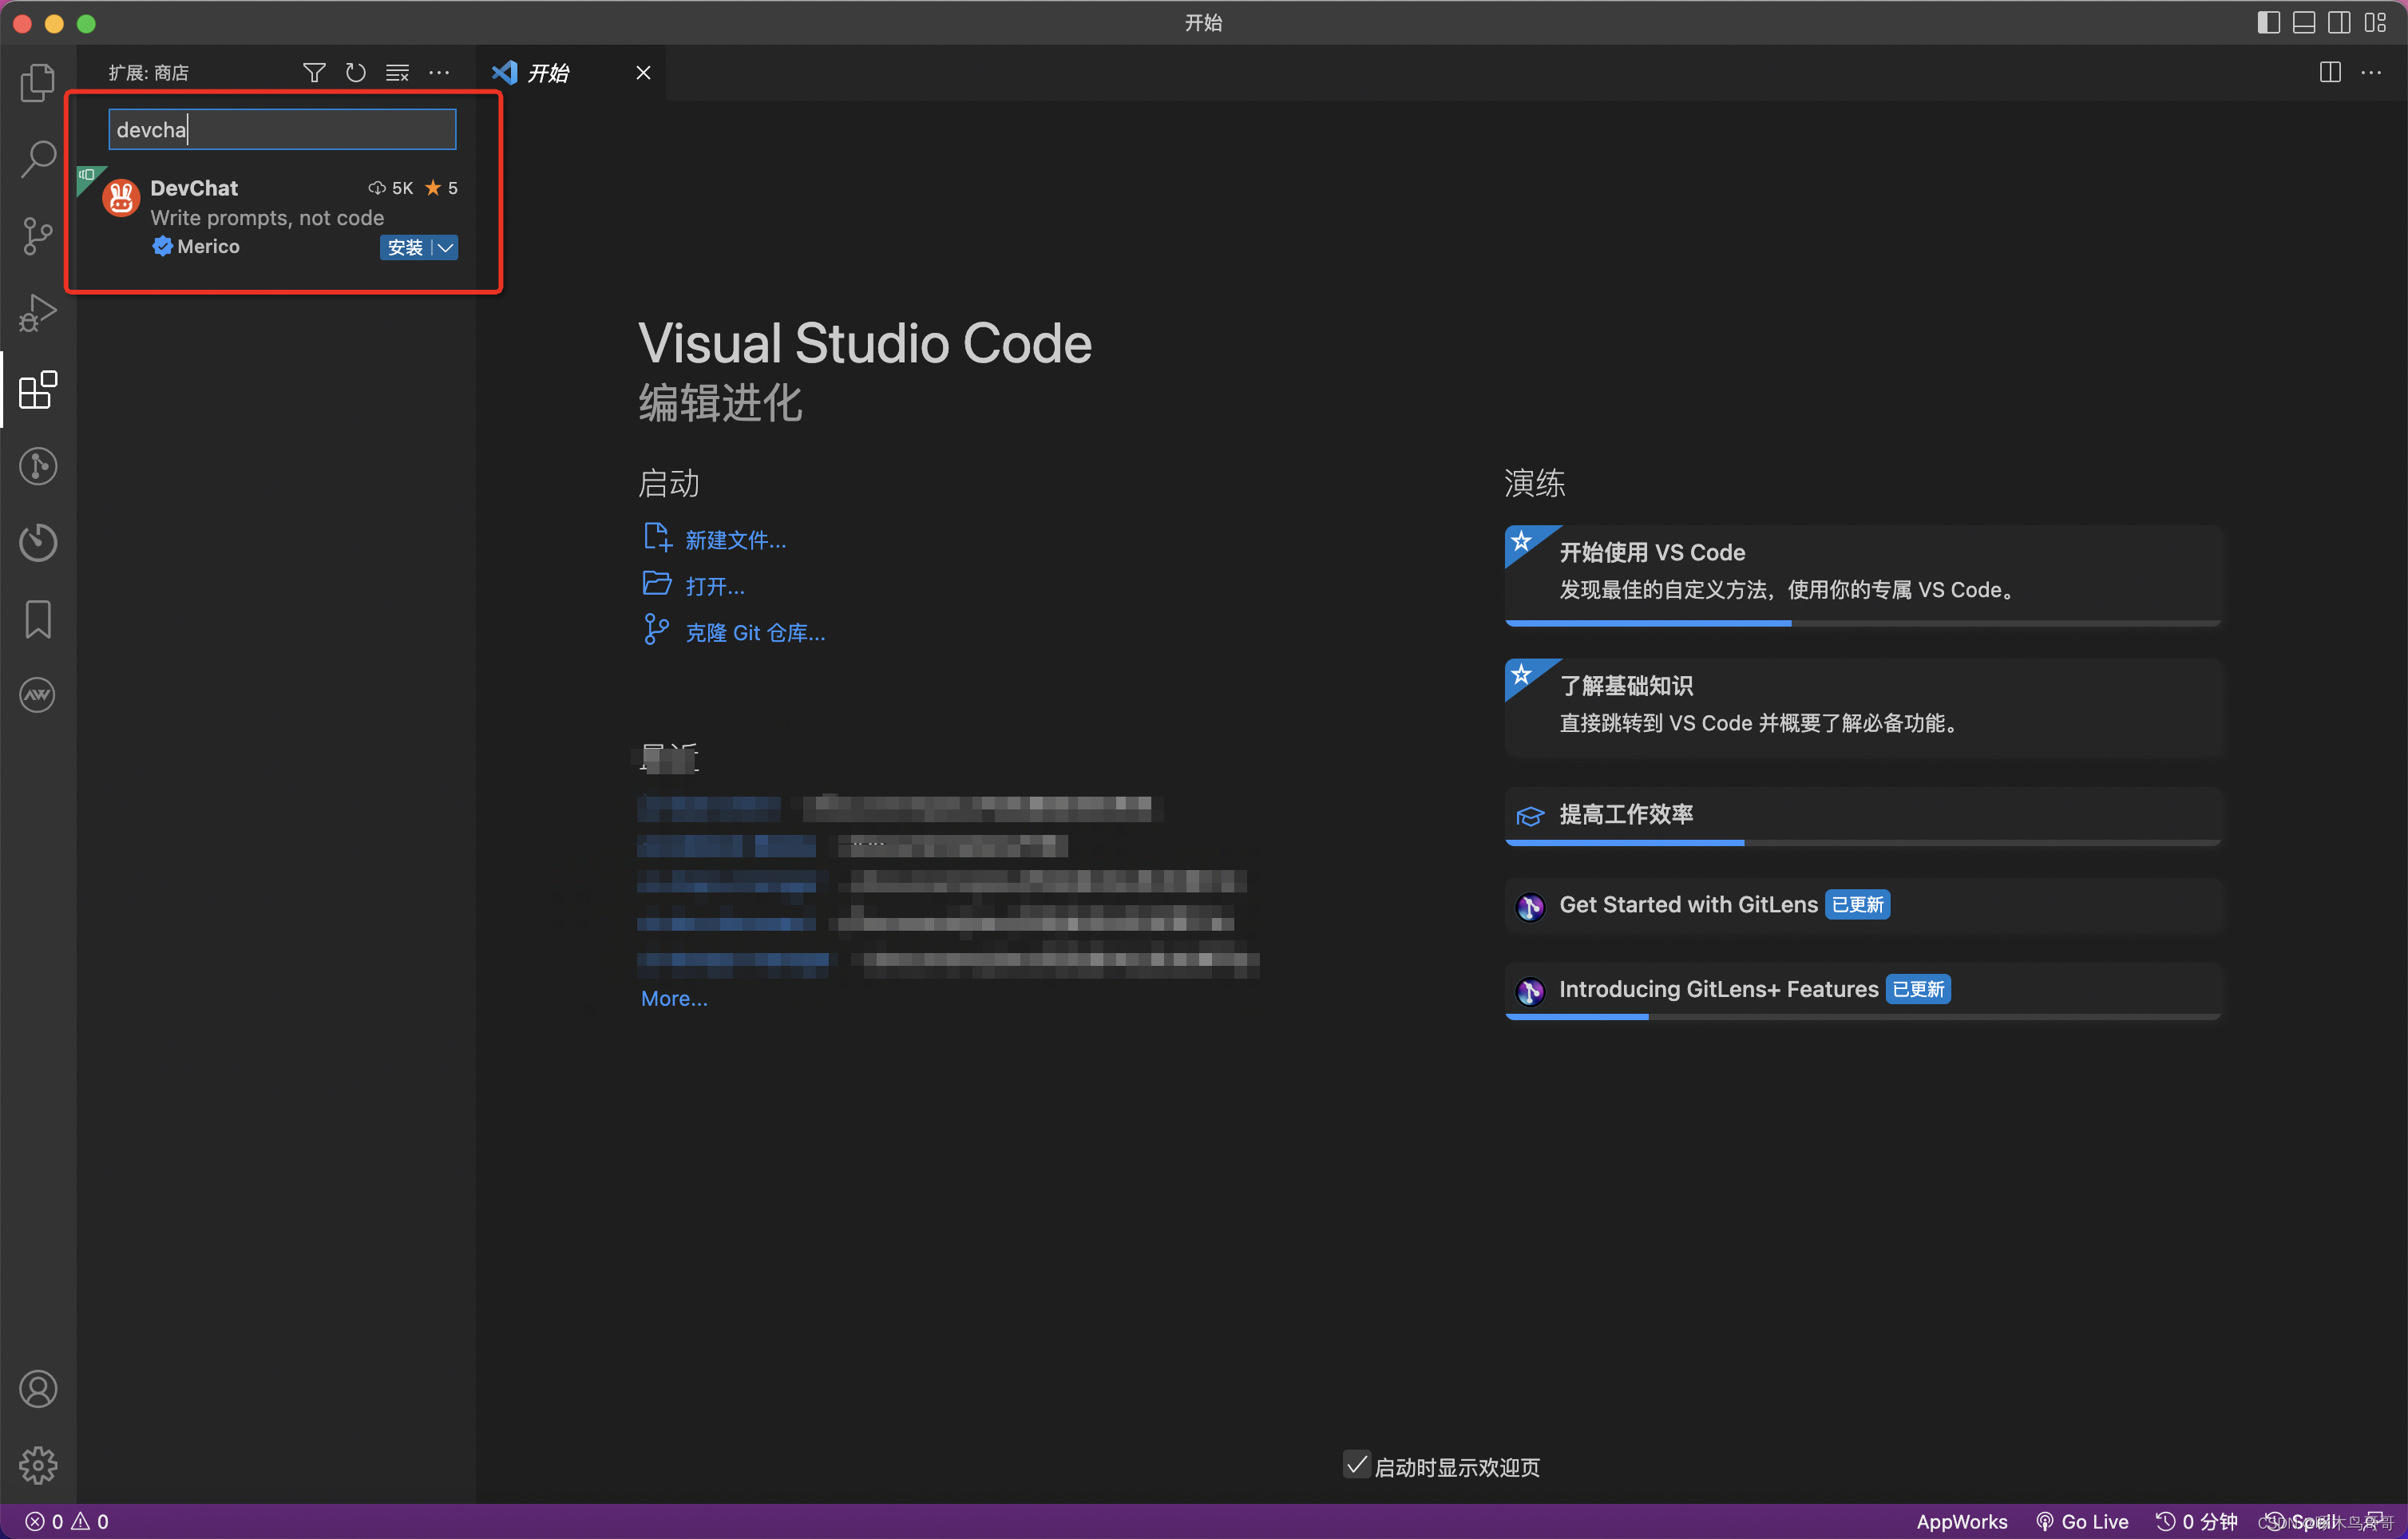Open 提高工作效率 walkthrough
Image resolution: width=2408 pixels, height=1539 pixels.
click(x=1862, y=816)
